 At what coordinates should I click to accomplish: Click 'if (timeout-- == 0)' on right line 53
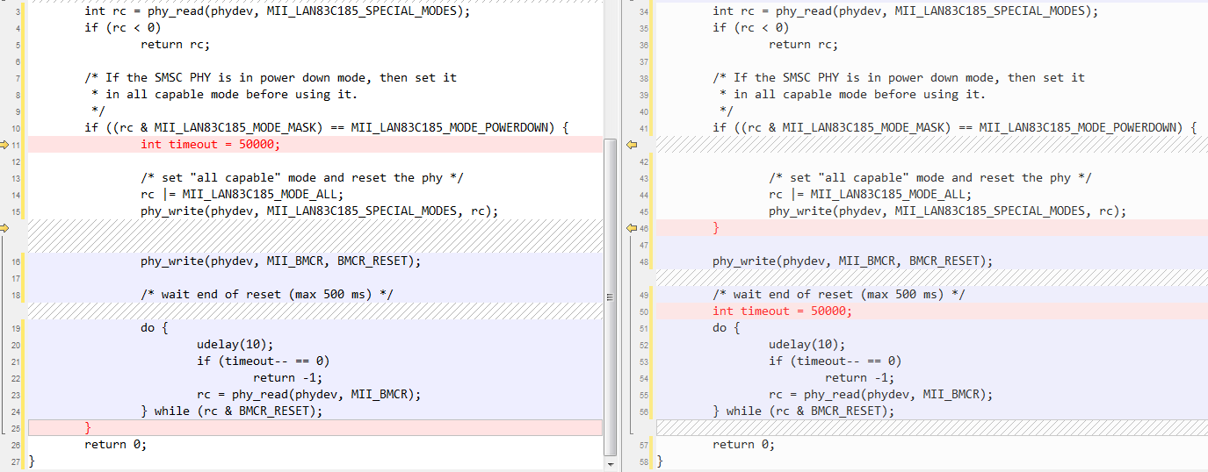(835, 361)
